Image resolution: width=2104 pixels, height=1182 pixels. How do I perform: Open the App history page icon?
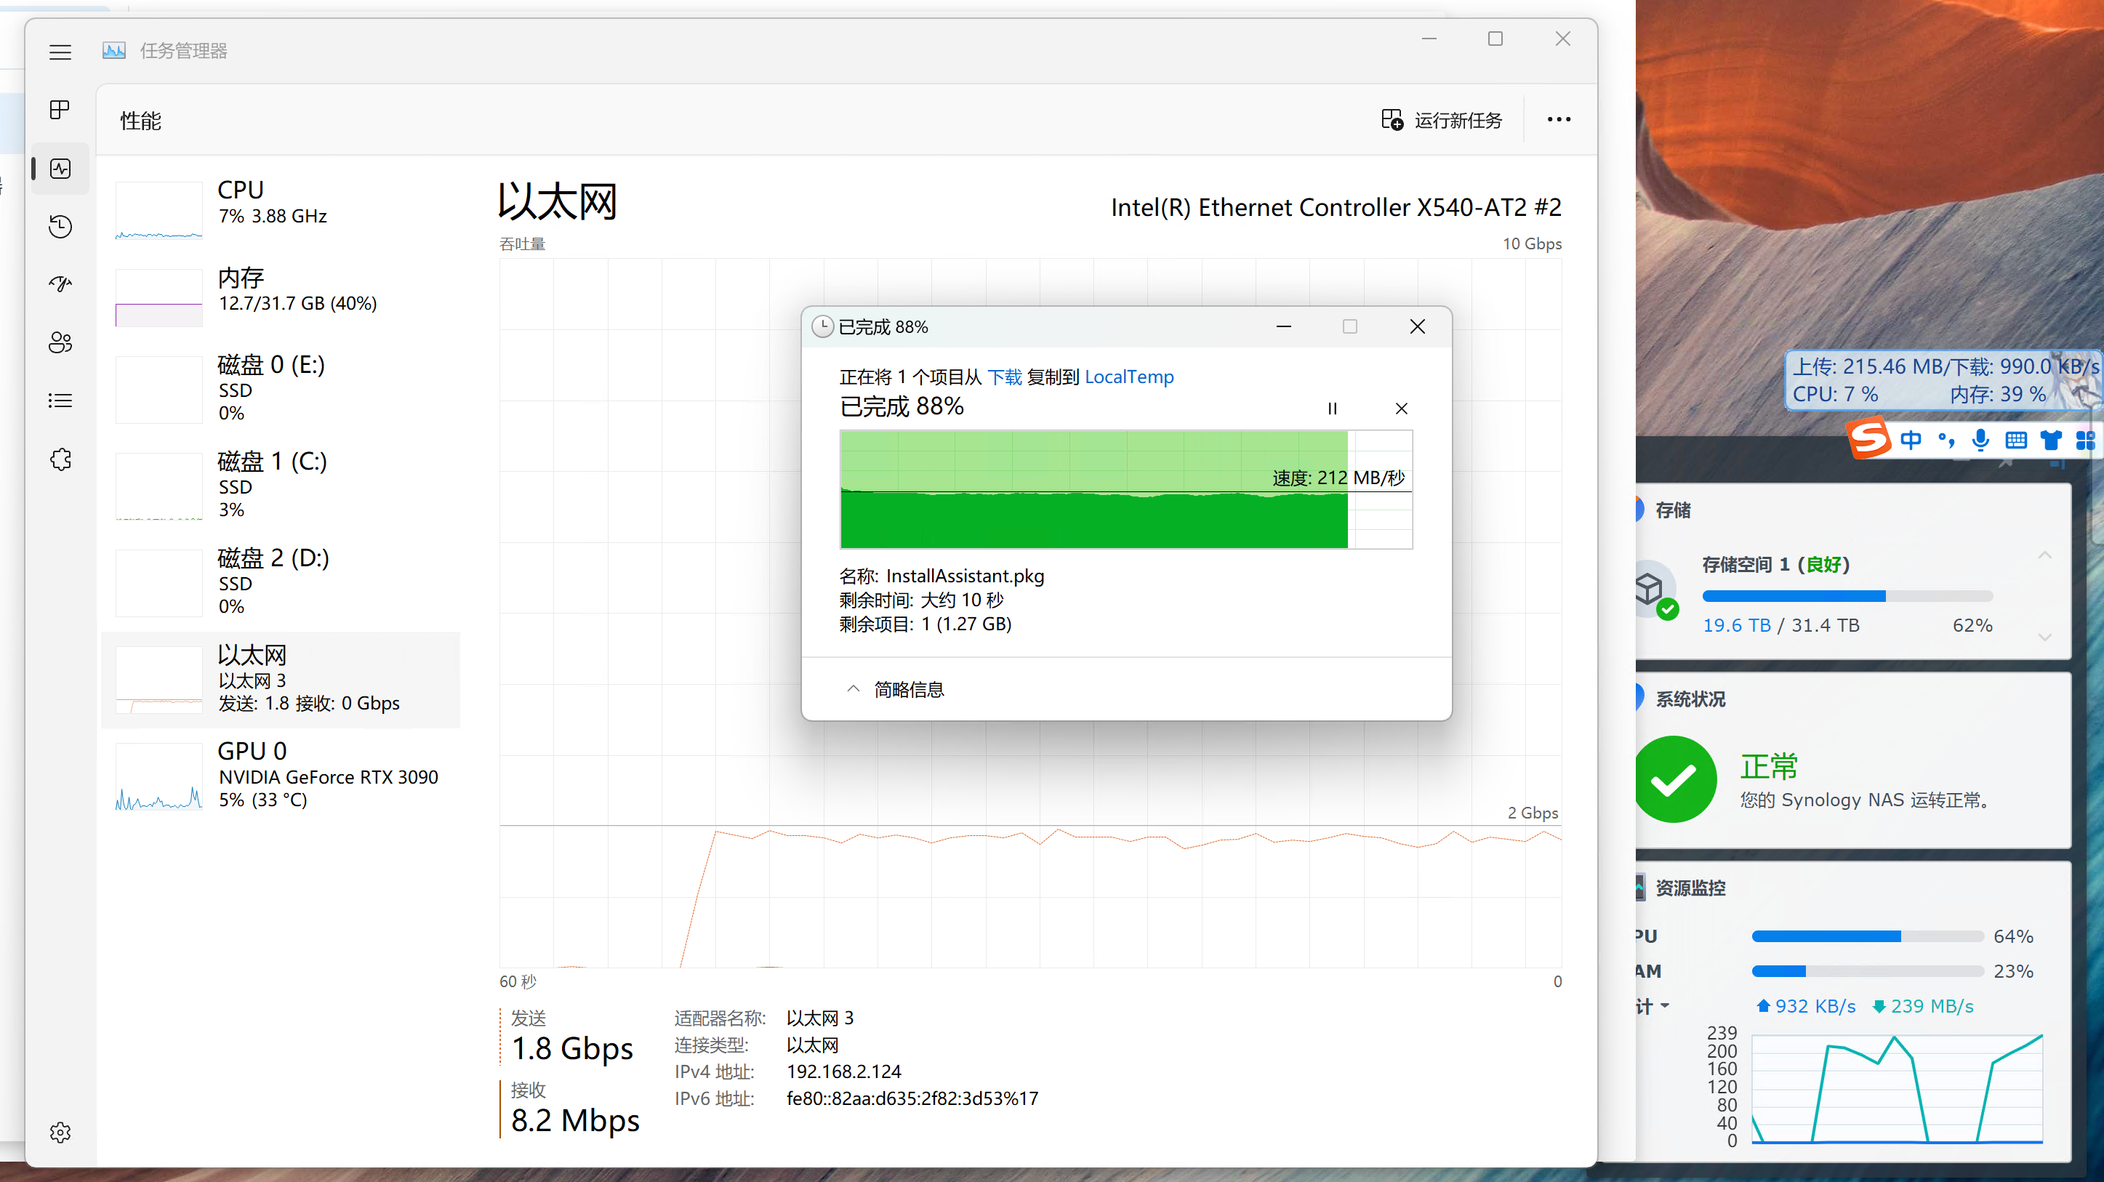point(60,226)
